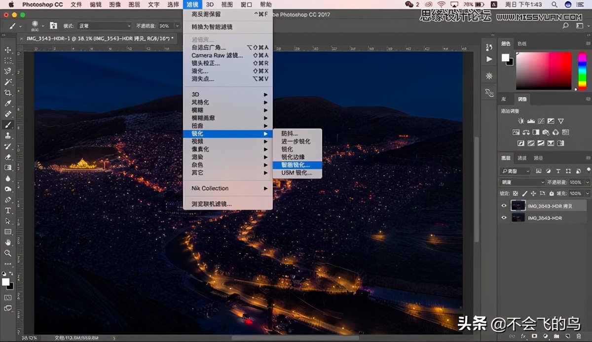Click the Create New Layer button

[568, 336]
